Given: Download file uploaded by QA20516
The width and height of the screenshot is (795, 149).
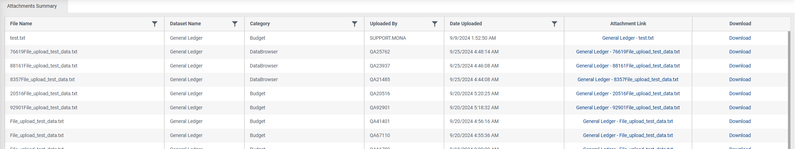Looking at the screenshot, I should point(740,93).
